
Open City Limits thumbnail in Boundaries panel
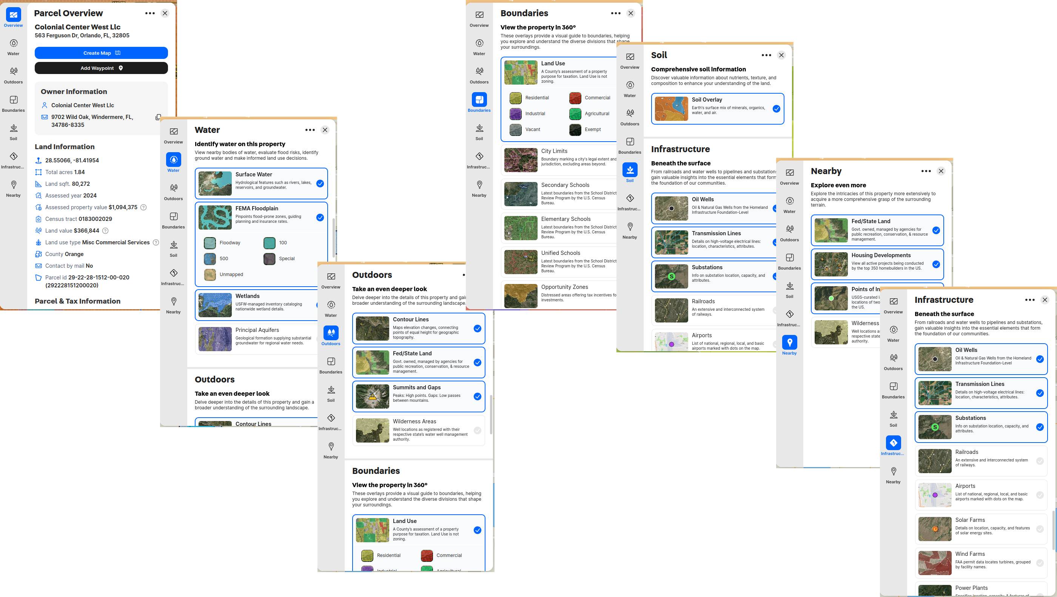pyautogui.click(x=521, y=160)
